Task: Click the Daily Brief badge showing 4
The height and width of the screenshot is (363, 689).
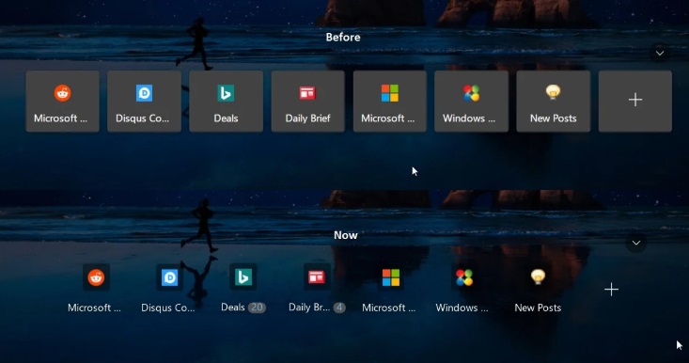Action: 339,308
